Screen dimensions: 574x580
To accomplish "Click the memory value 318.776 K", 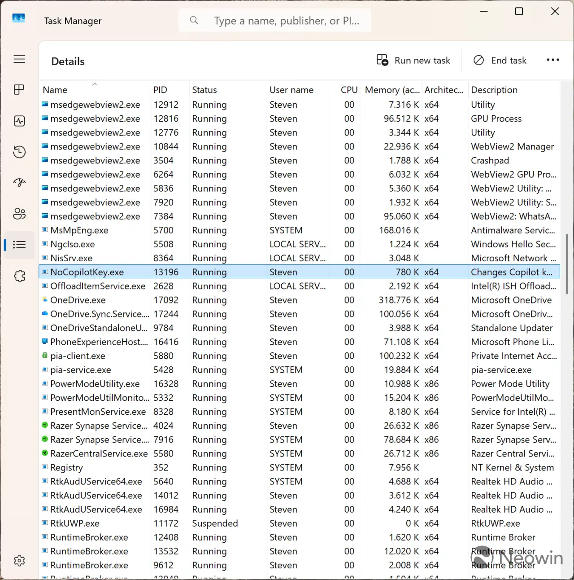I will tap(399, 300).
